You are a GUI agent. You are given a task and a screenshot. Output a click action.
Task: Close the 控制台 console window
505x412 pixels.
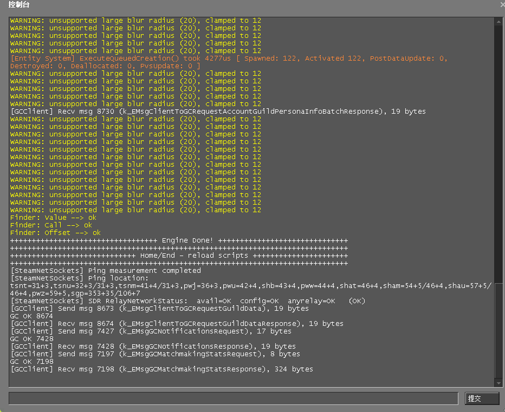(502, 4)
